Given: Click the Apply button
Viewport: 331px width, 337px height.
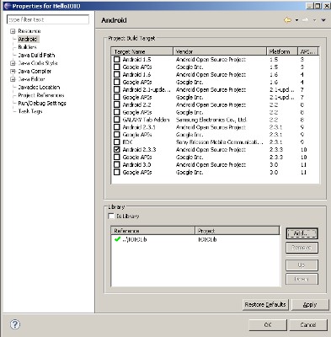Looking at the screenshot, I should click(x=310, y=304).
